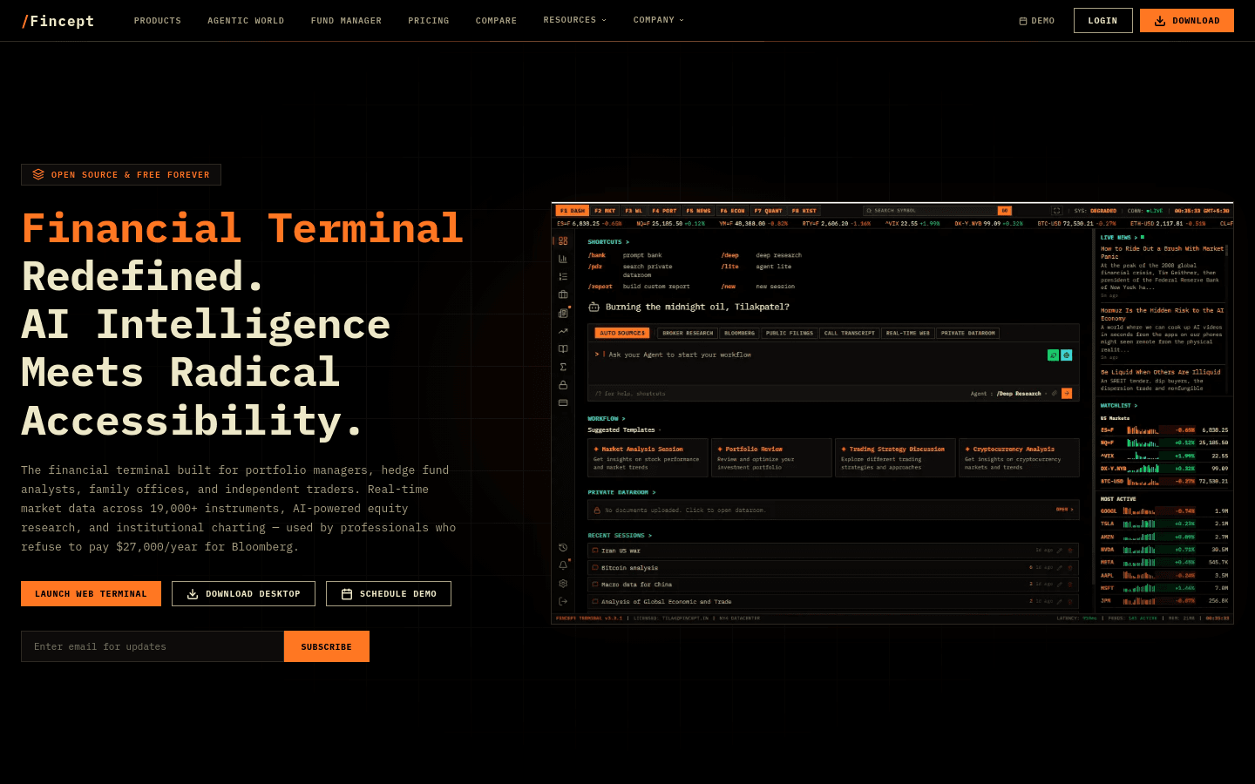
Task: Open session history clock icon in lower sidebar
Action: [563, 547]
